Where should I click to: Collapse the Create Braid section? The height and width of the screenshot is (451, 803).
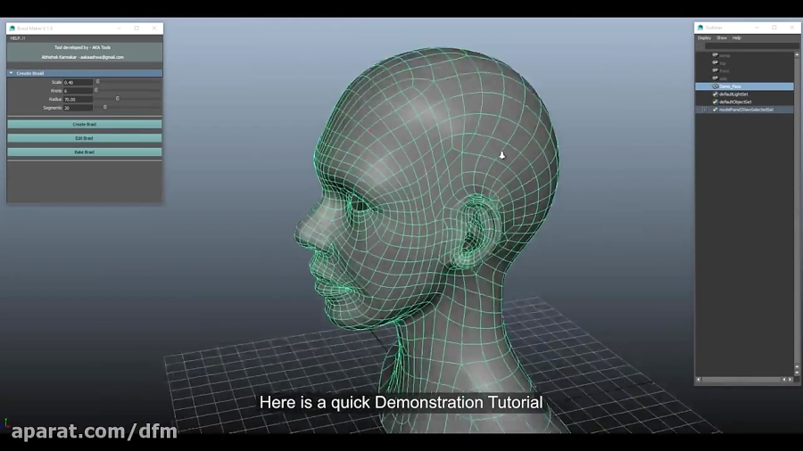(11, 73)
